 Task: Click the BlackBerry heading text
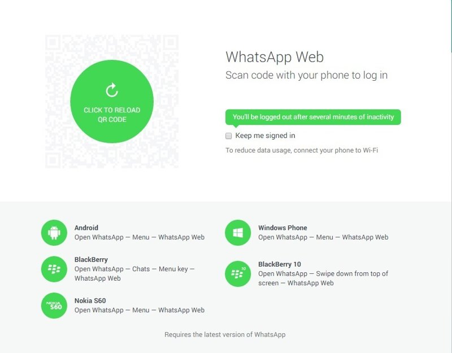pyautogui.click(x=91, y=260)
